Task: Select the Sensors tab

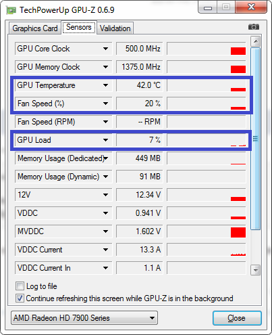Action: click(x=79, y=27)
